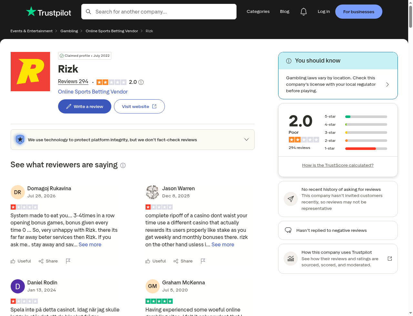The width and height of the screenshot is (413, 316).
Task: See more of Domagoj Rukavina's review
Action: [x=90, y=244]
